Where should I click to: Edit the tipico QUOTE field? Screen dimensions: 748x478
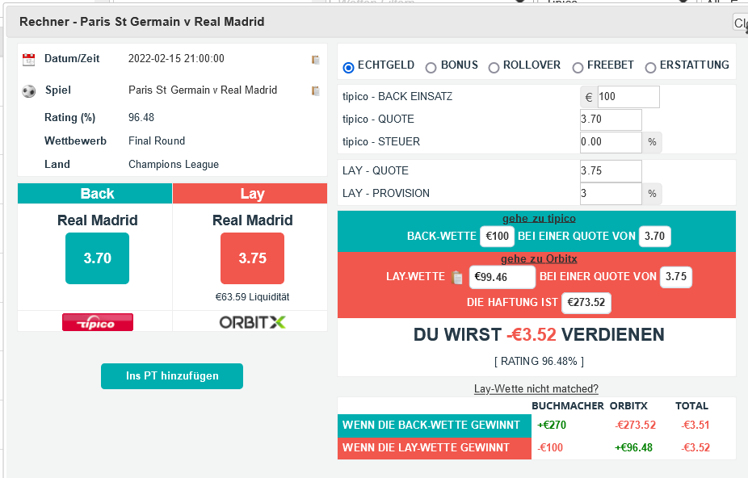(x=611, y=119)
